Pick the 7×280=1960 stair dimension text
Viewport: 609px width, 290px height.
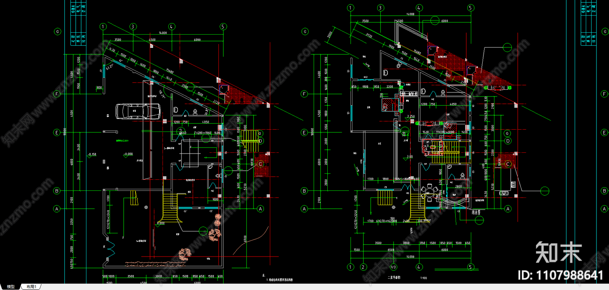pos(203,133)
